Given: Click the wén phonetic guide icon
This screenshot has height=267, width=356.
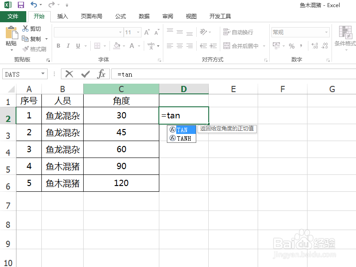Looking at the screenshot, I should point(151,46).
